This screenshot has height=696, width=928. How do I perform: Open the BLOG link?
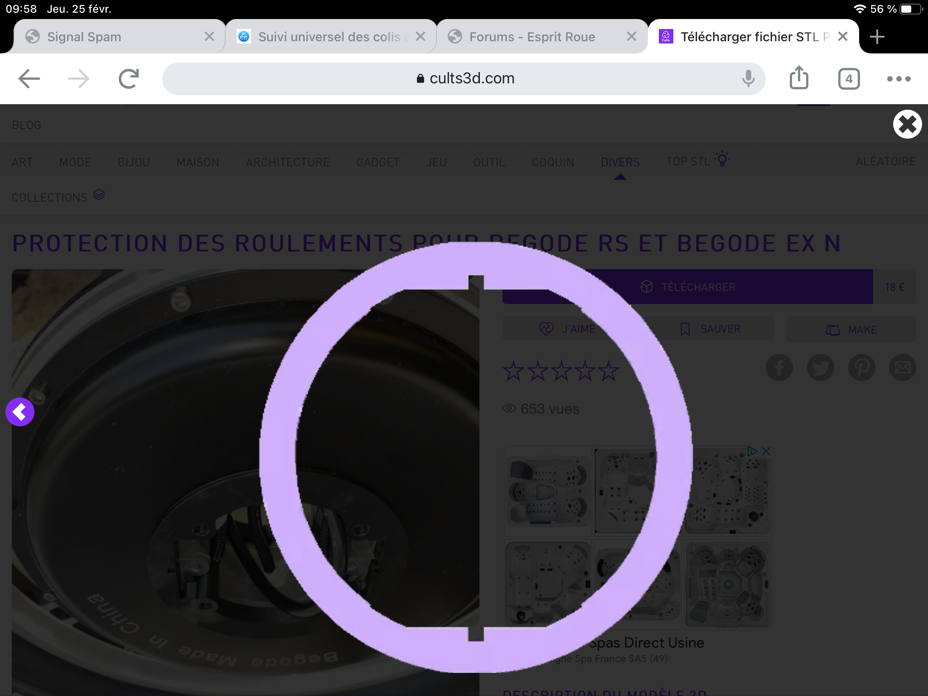tap(26, 125)
